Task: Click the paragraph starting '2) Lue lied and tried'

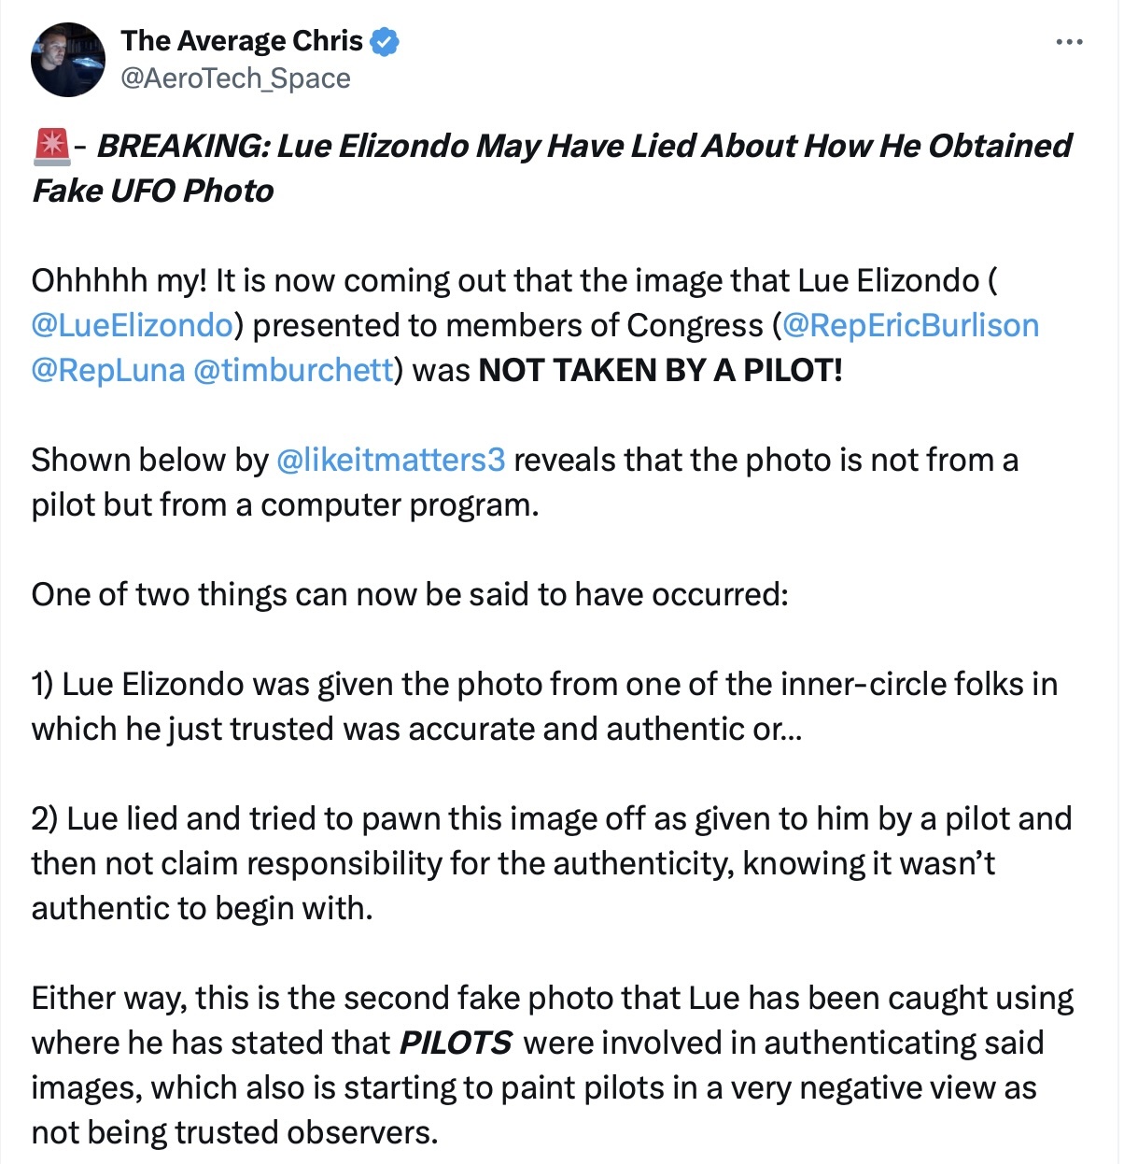Action: (552, 863)
